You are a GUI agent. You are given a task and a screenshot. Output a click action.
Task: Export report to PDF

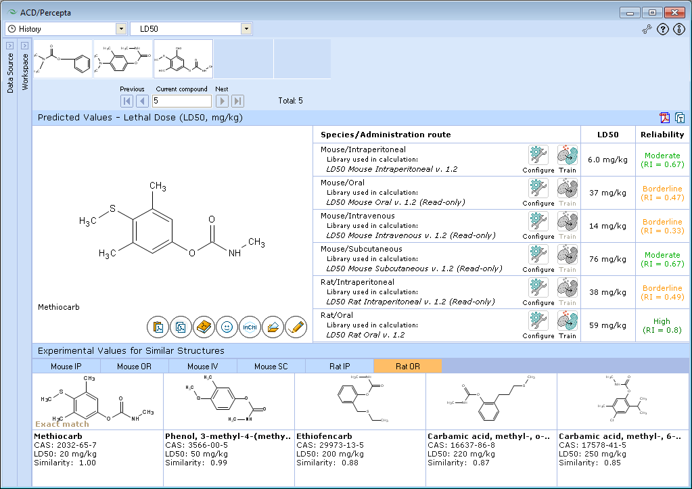[x=665, y=118]
